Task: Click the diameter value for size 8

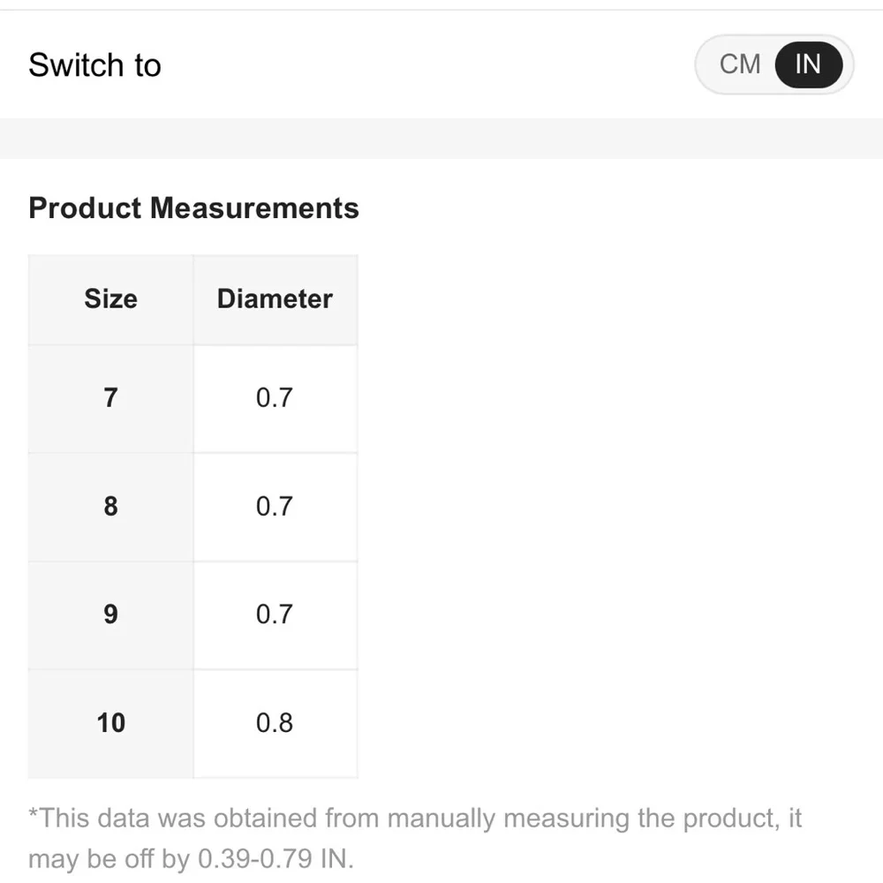Action: 274,507
